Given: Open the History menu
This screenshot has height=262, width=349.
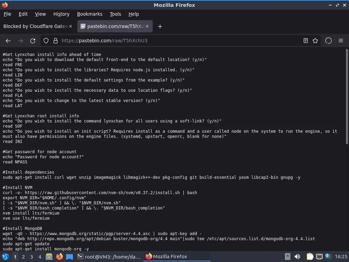Looking at the screenshot, I should point(61,14).
